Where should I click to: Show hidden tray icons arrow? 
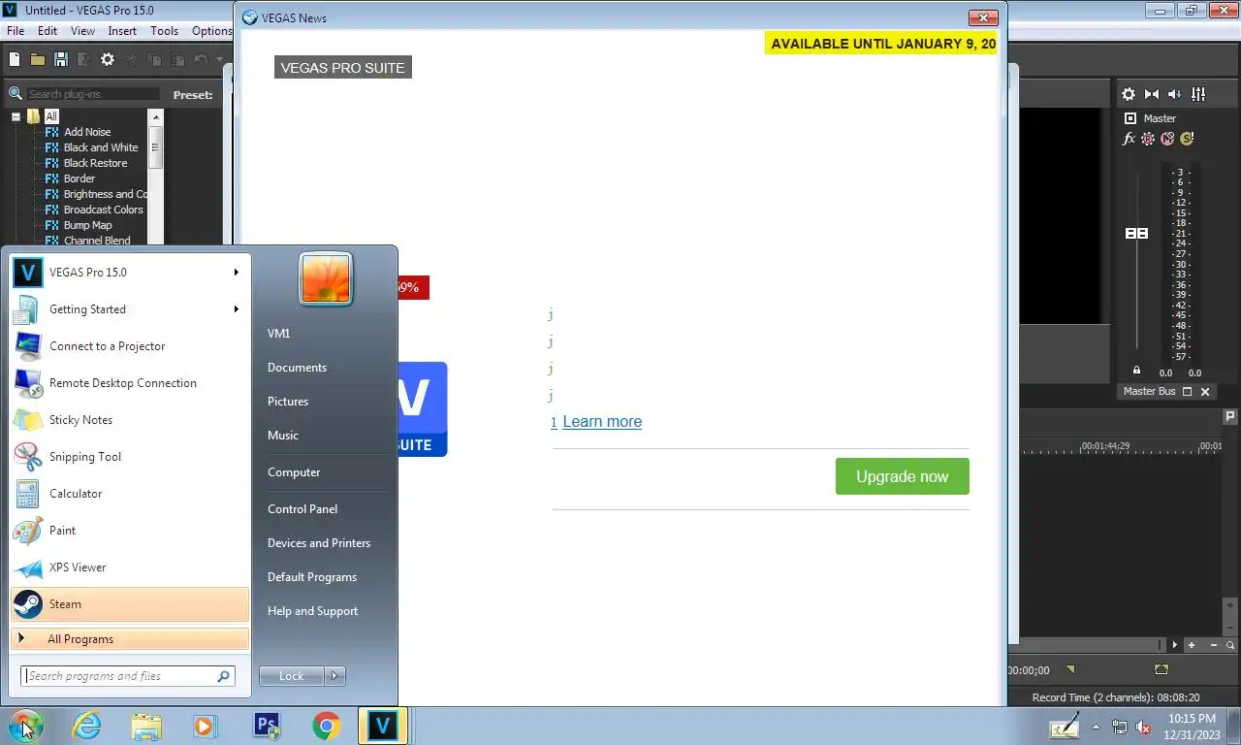tap(1097, 727)
